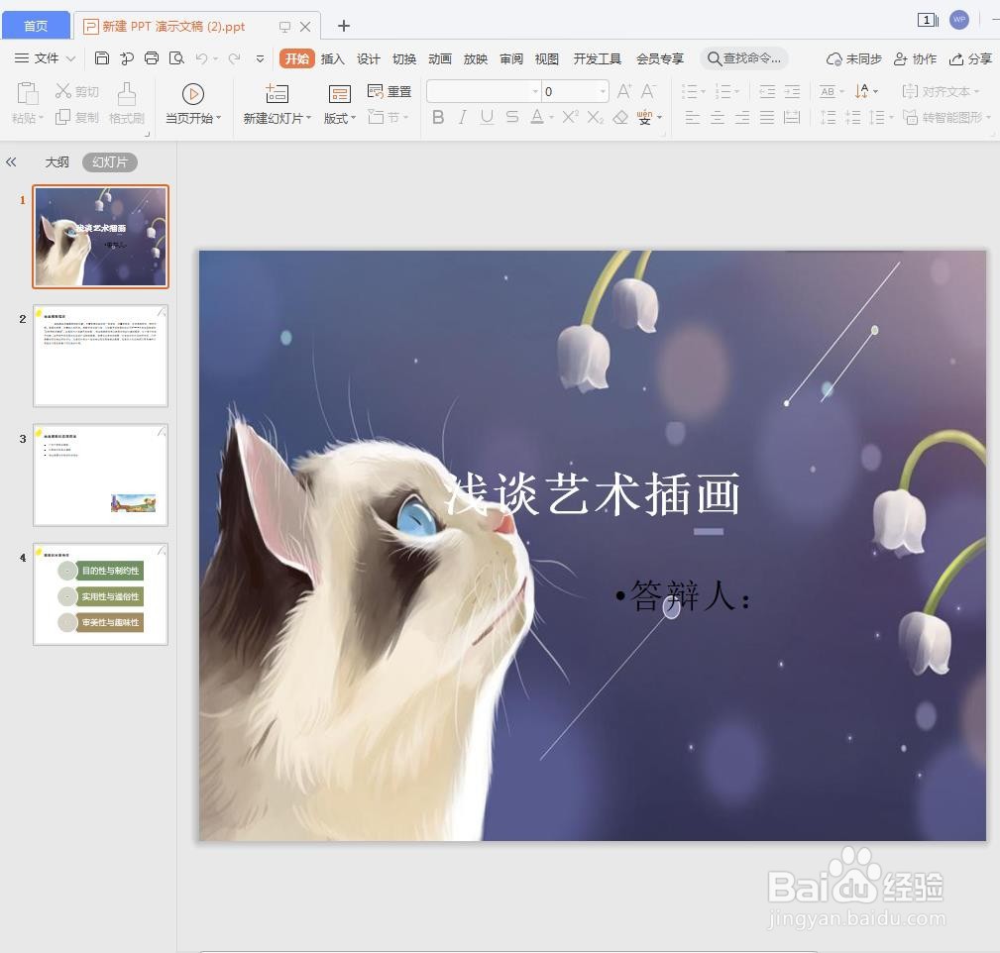Toggle Italic formatting

tap(463, 117)
